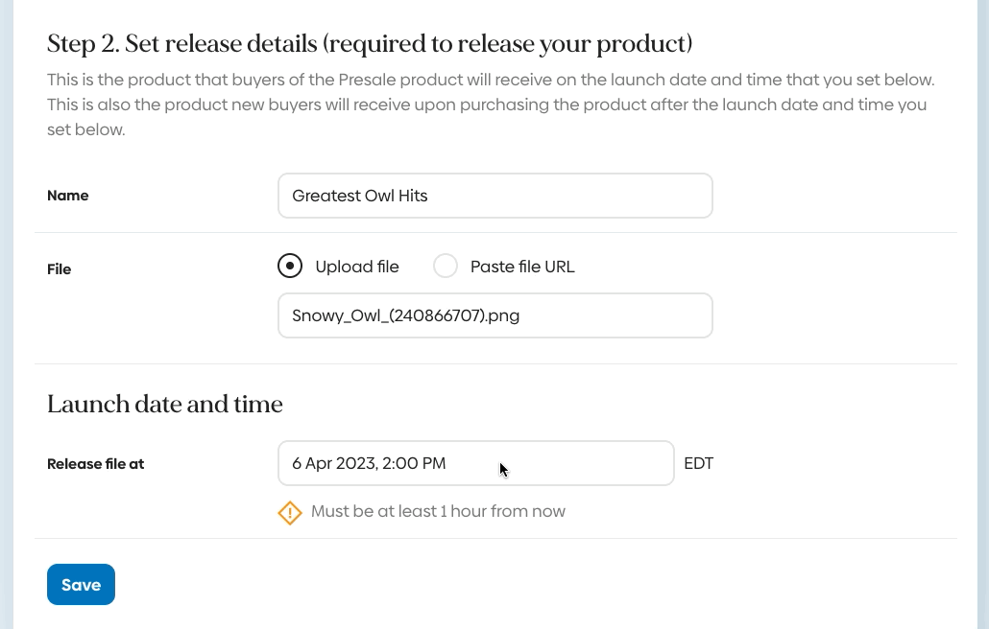Screen dimensions: 989x629
Task: Click the Release file at label
Action: (95, 464)
